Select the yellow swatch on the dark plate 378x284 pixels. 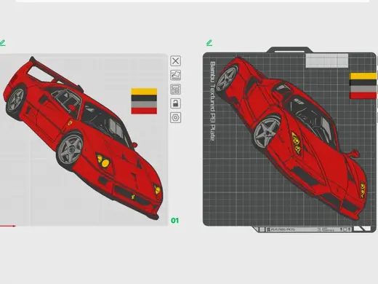(363, 76)
